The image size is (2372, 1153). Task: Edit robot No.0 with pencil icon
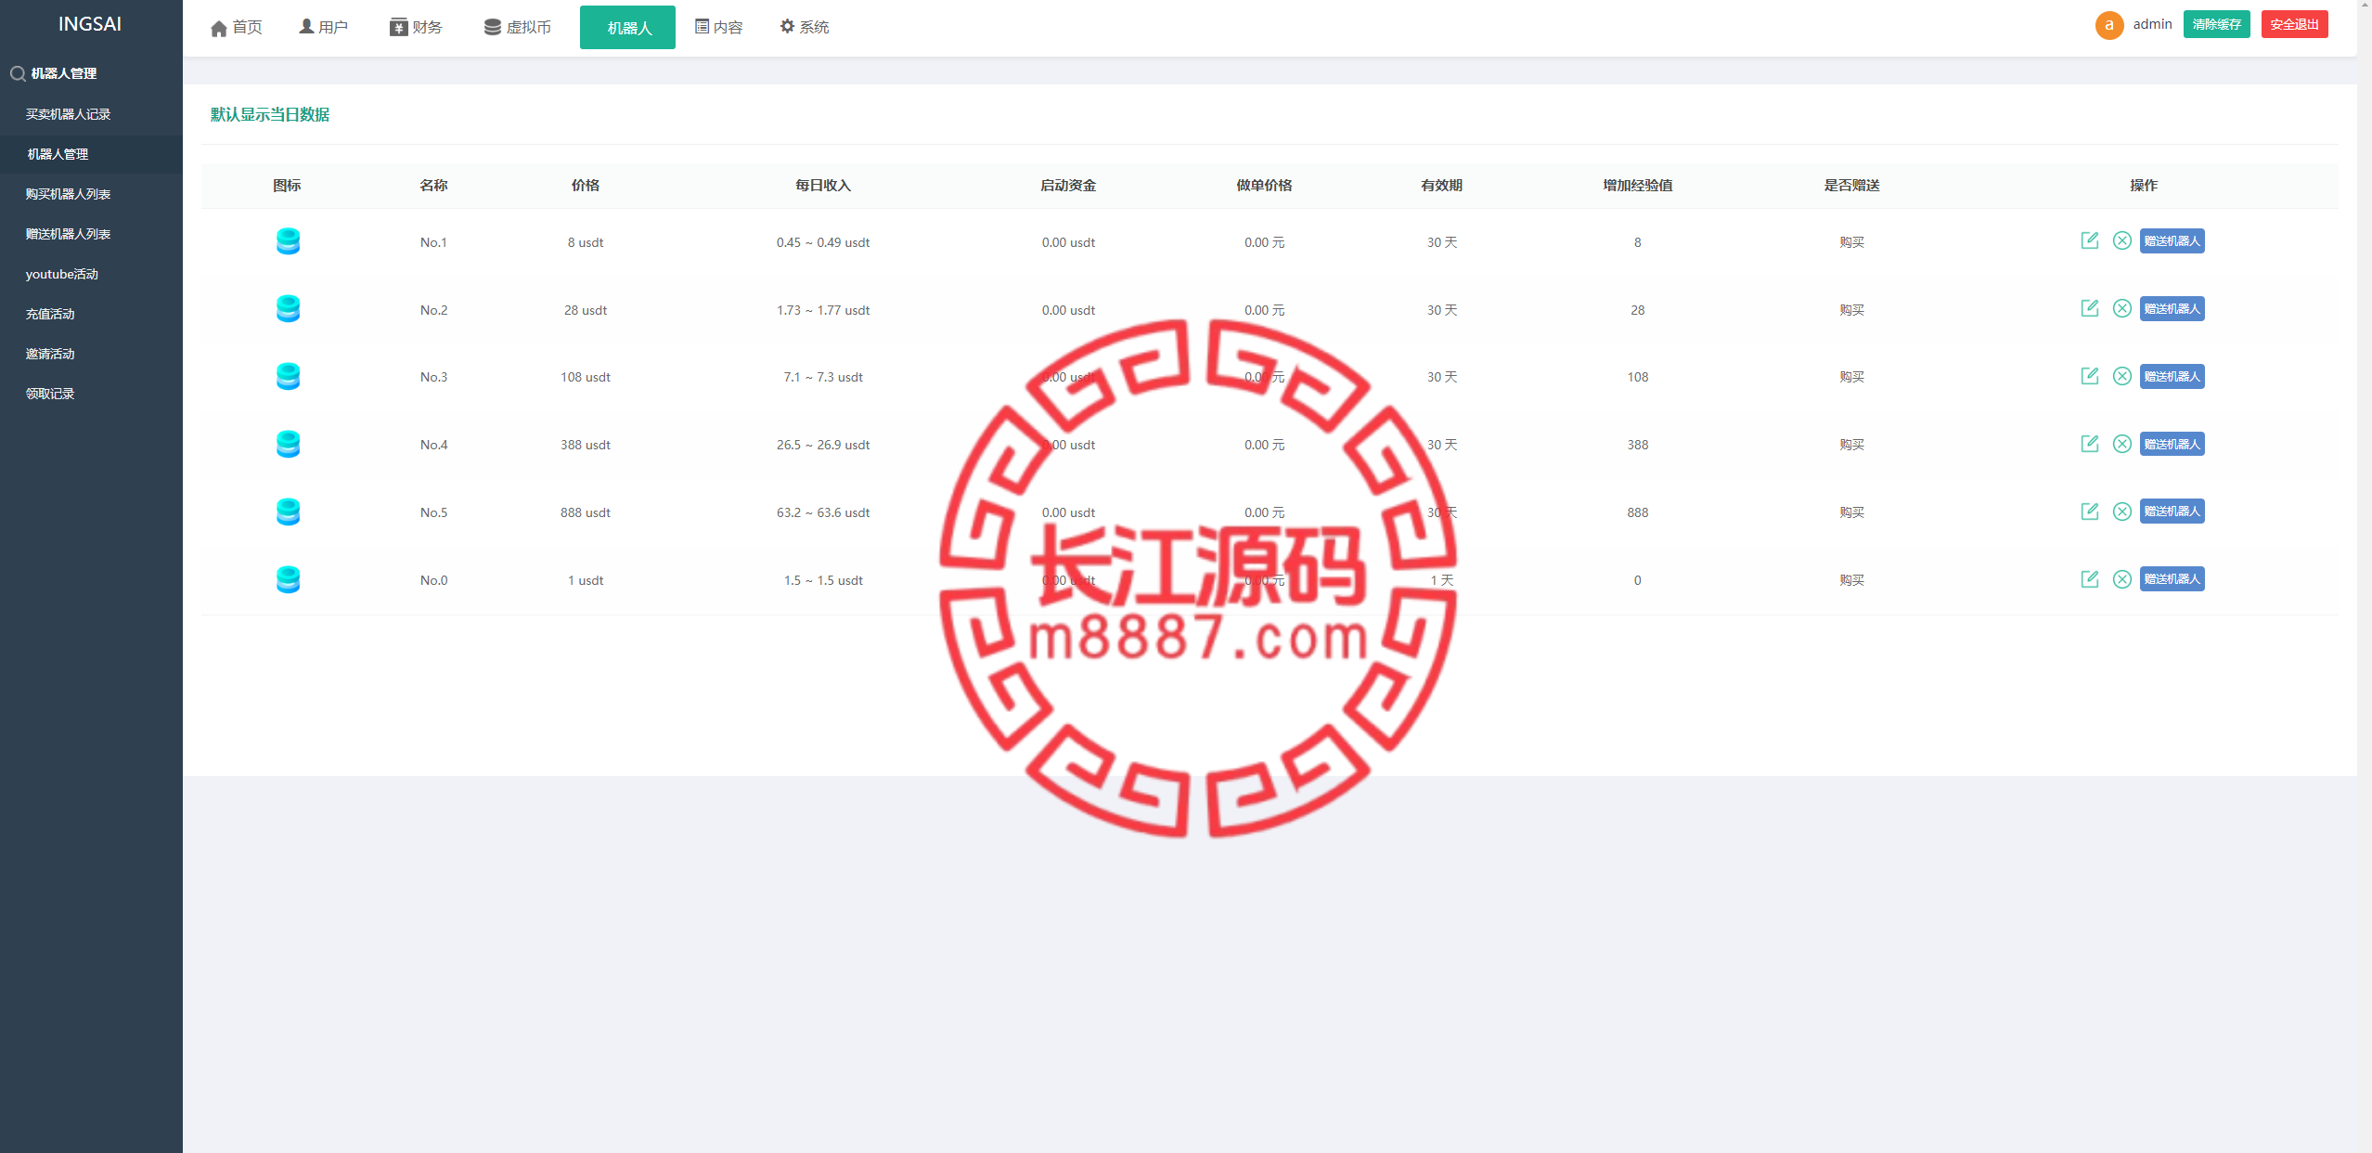coord(2089,579)
